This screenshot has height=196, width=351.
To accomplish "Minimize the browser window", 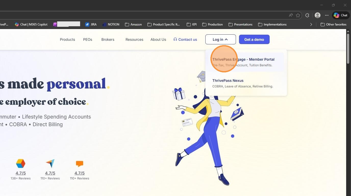I will pos(322,5).
